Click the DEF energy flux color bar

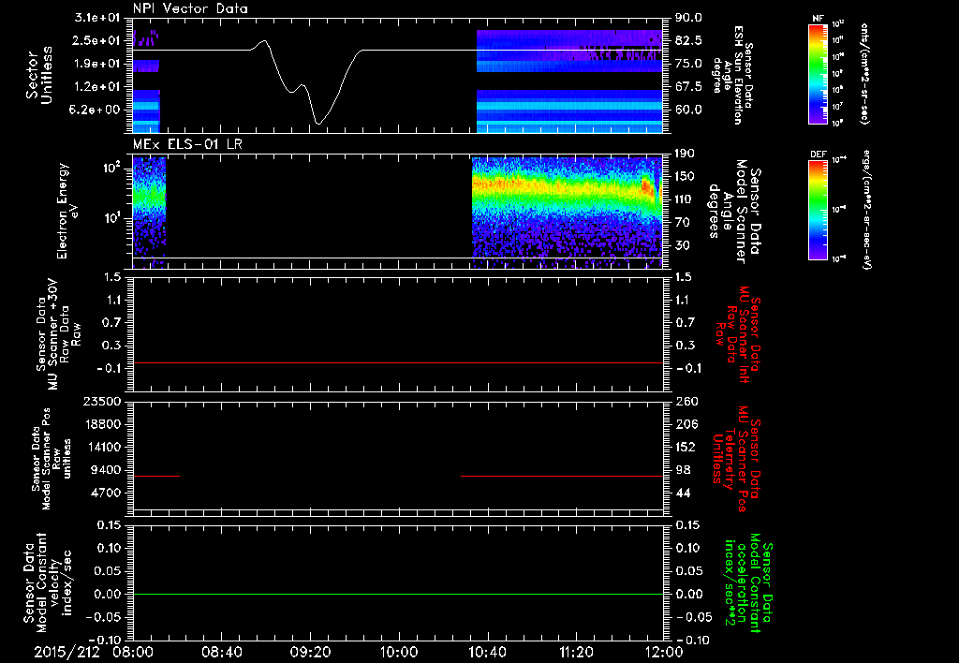819,210
